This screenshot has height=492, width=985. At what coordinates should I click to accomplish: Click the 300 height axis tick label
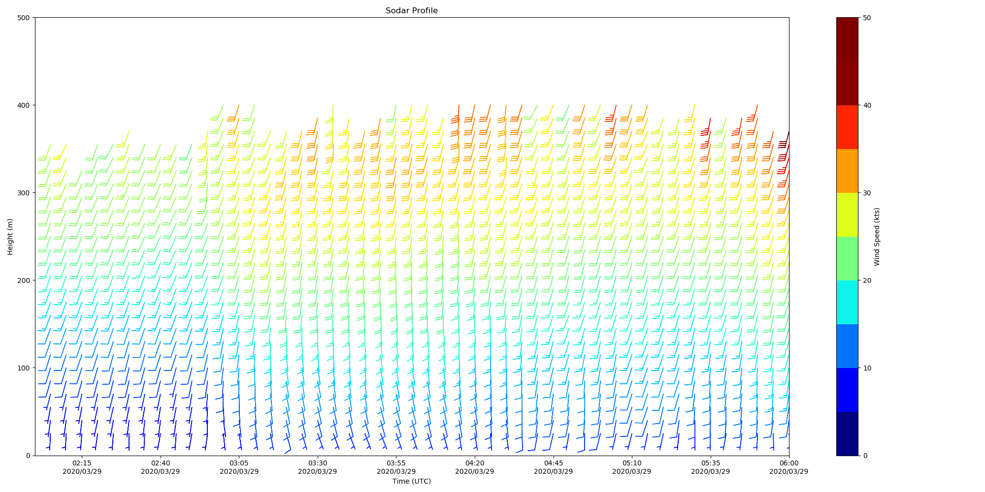pos(24,193)
